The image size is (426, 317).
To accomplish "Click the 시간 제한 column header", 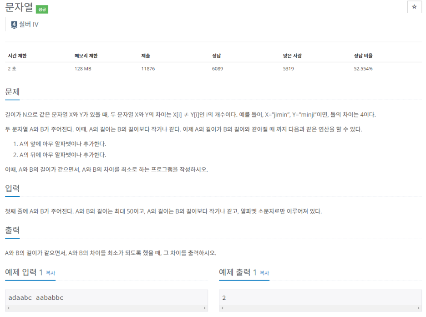I will pyautogui.click(x=17, y=56).
